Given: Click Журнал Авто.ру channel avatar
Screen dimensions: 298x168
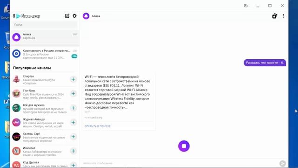Looking at the screenshot, I should [x=16, y=122].
